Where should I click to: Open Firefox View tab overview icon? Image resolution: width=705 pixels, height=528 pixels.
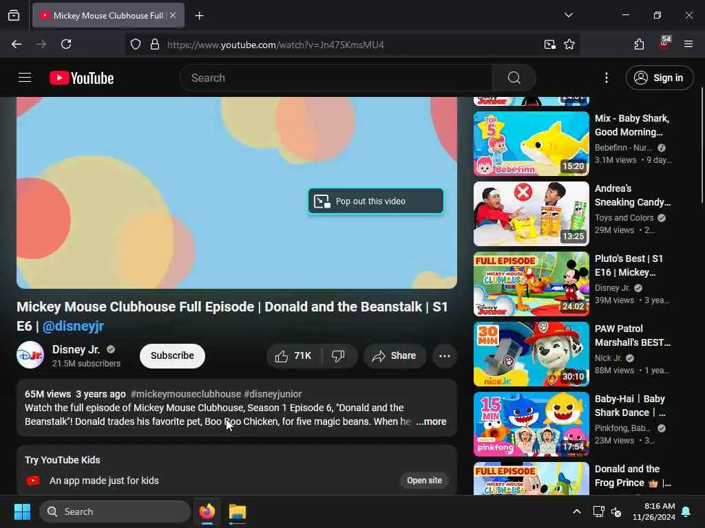coord(14,15)
